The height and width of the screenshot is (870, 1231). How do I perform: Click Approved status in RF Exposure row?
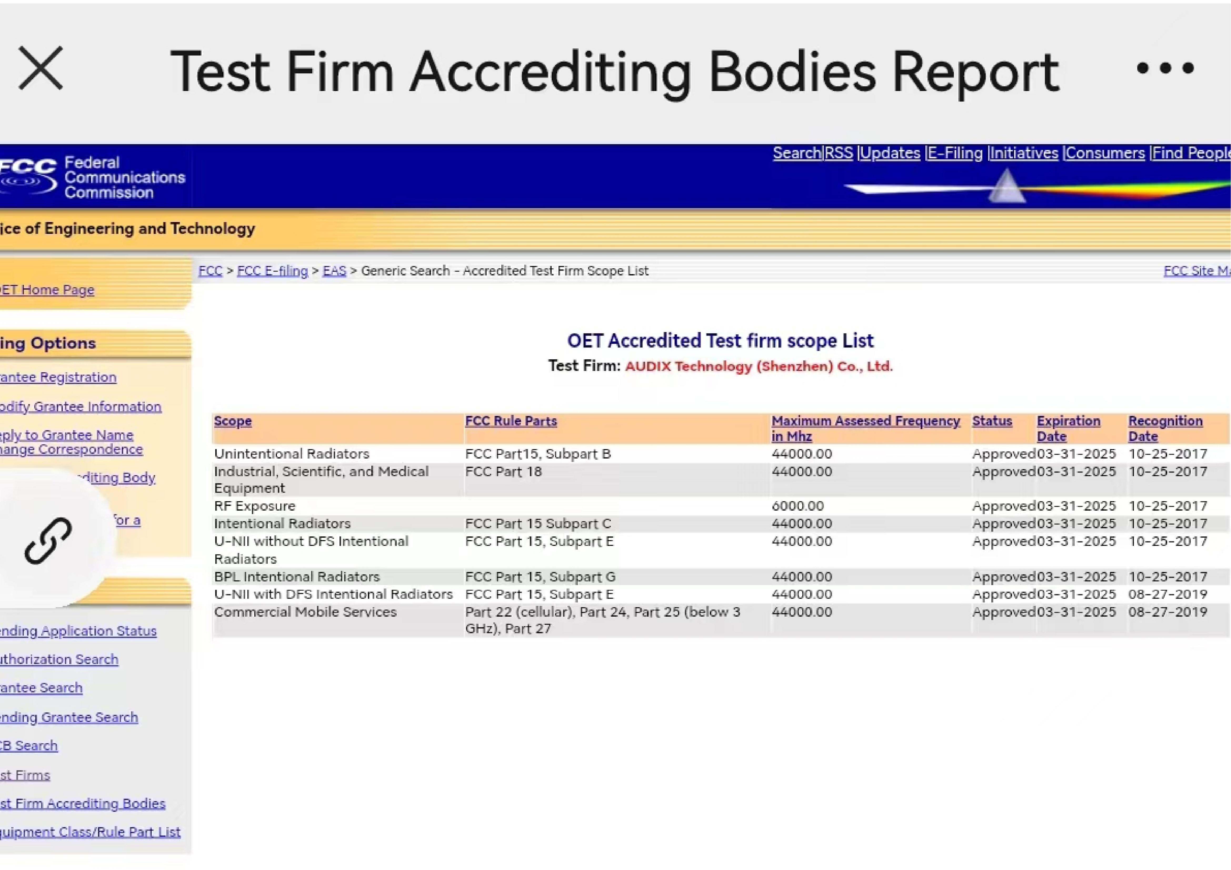click(1004, 506)
